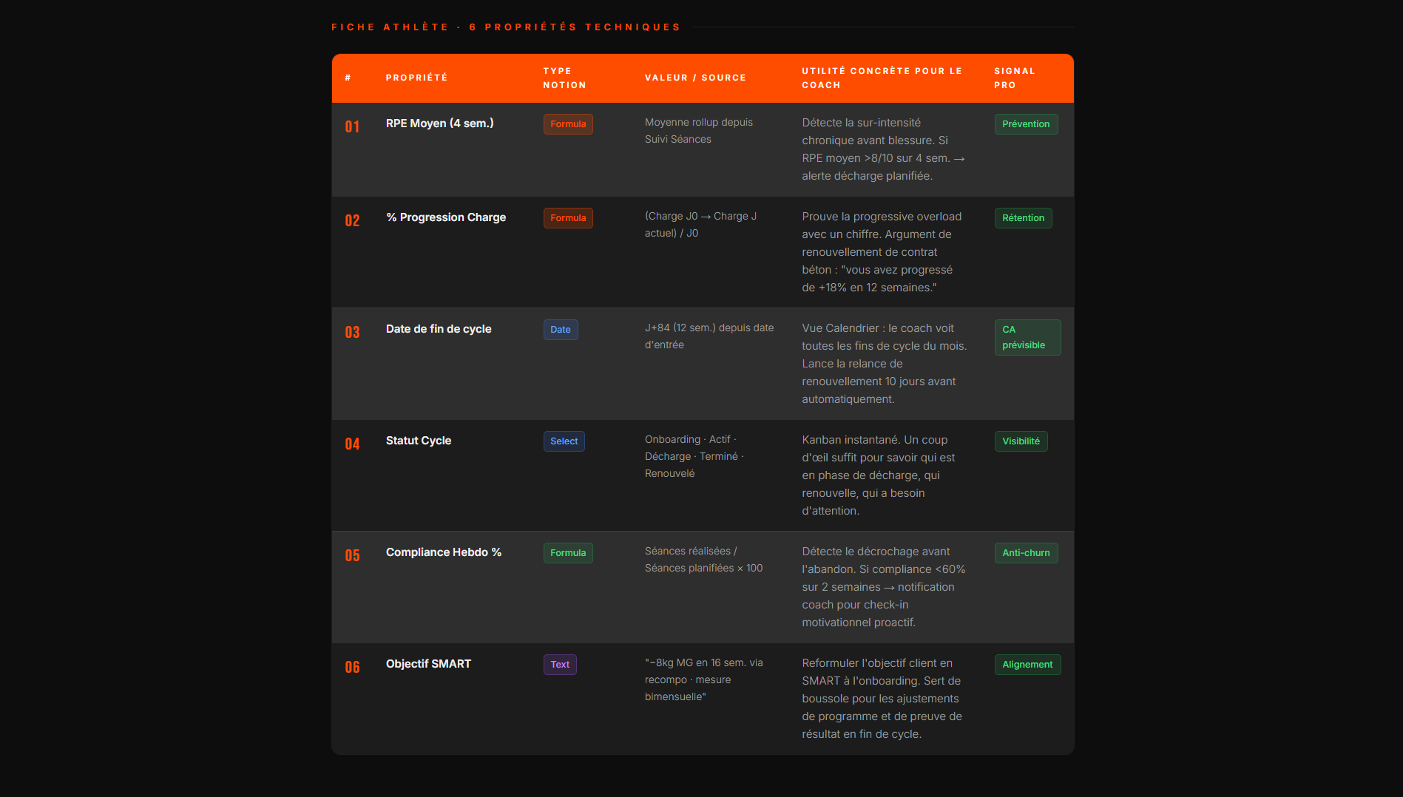Click the Valeur / Source column header
The image size is (1403, 797).
tap(695, 78)
